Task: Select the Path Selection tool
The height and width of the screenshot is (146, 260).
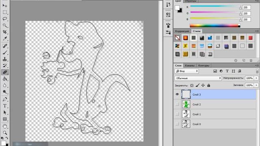Action: tap(4, 112)
